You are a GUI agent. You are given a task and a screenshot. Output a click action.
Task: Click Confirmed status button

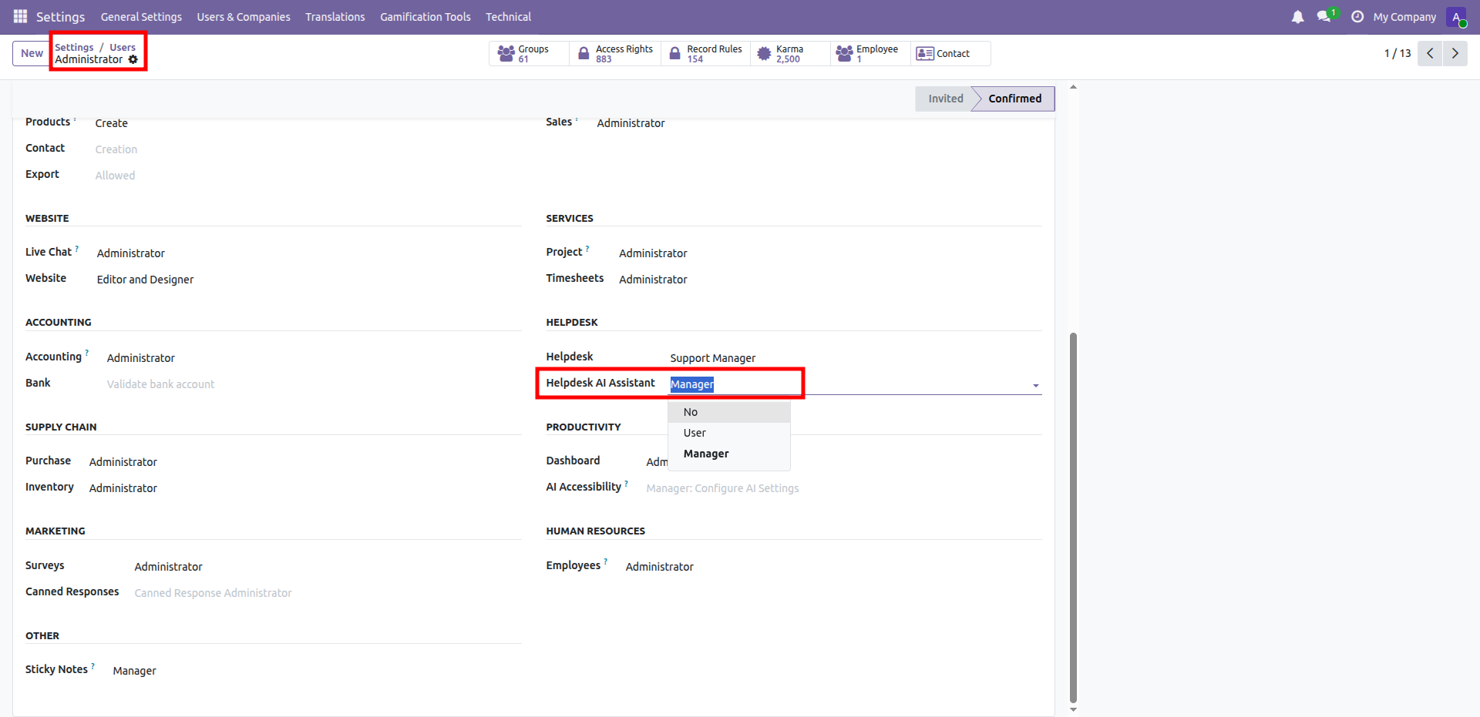(x=1014, y=99)
